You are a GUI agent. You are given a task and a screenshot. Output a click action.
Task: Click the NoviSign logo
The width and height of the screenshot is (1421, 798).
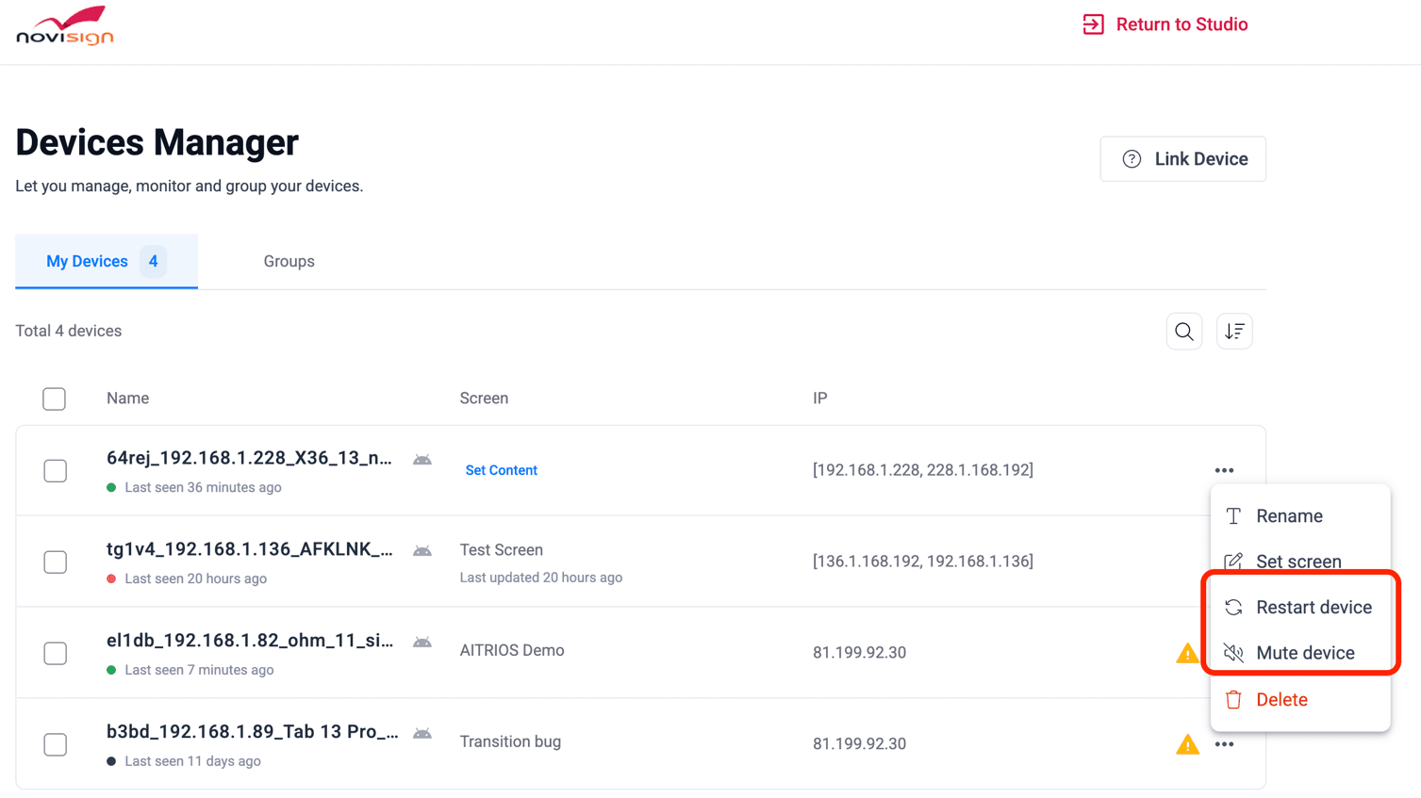pyautogui.click(x=65, y=26)
